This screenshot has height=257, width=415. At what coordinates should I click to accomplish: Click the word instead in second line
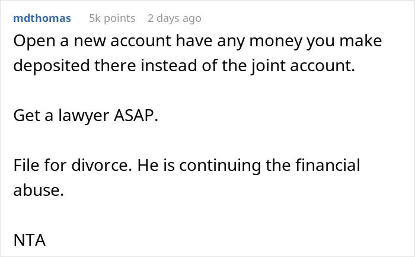click(169, 65)
